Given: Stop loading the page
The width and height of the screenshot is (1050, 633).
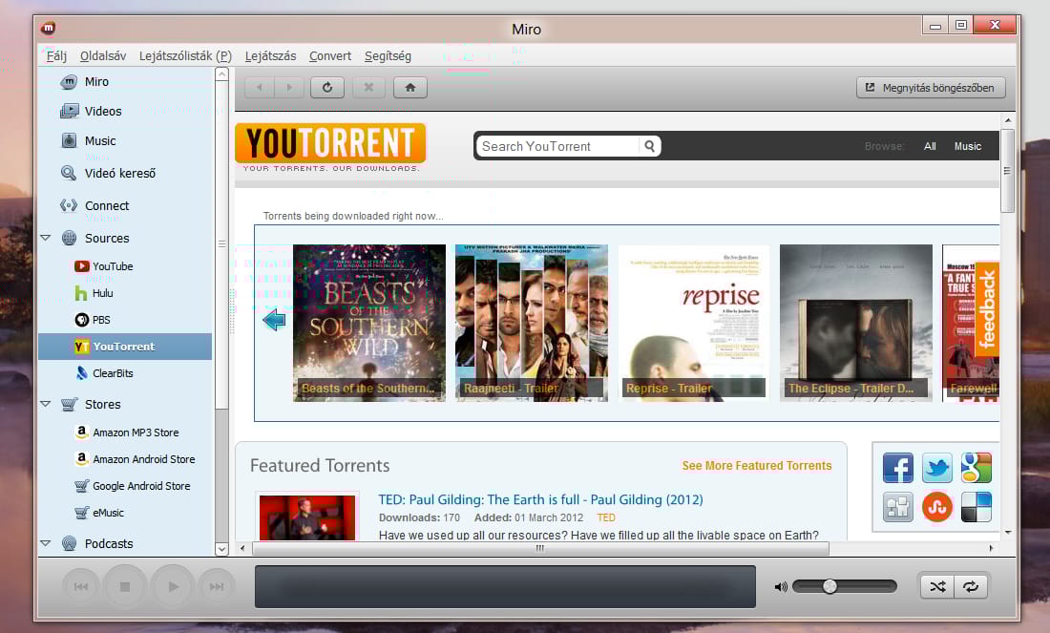Looking at the screenshot, I should (368, 87).
